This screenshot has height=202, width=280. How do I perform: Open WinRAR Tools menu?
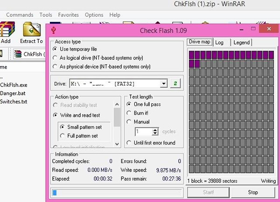click(46, 15)
